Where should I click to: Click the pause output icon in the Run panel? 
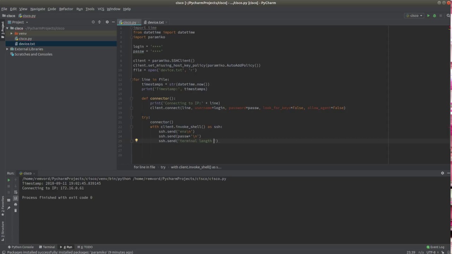[x=9, y=192]
